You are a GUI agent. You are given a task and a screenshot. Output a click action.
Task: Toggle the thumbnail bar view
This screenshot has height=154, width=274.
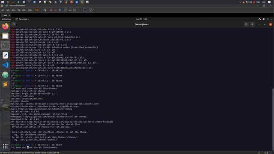click(70, 10)
